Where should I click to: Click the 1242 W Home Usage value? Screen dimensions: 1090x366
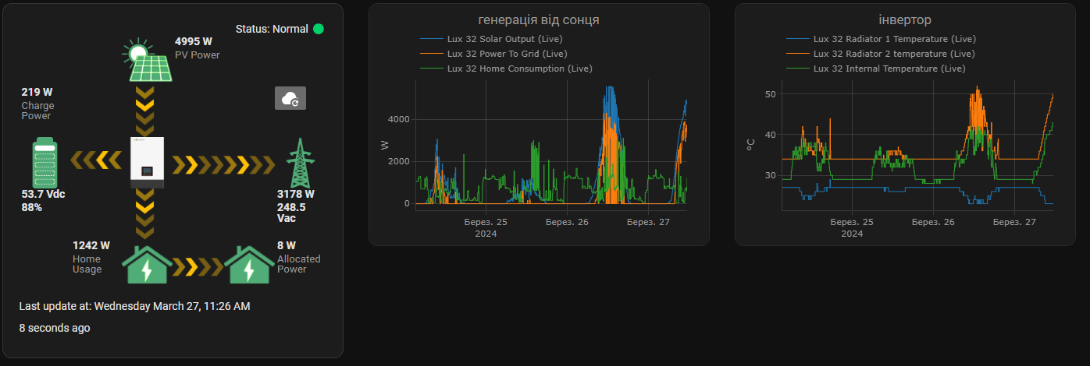[91, 245]
